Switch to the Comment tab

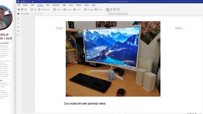[x=56, y=5]
